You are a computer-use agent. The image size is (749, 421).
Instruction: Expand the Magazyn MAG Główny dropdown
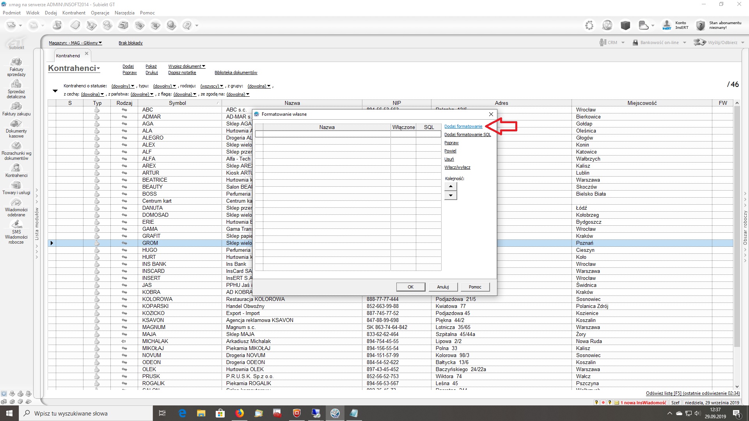pyautogui.click(x=75, y=43)
